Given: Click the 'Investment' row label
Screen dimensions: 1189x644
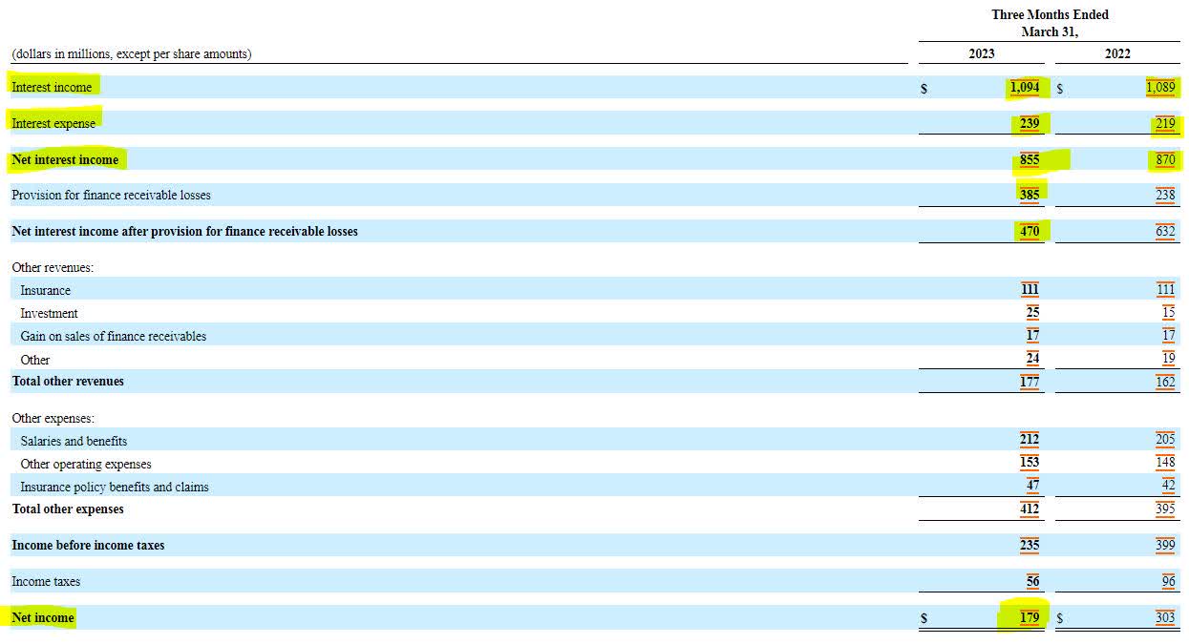Looking at the screenshot, I should point(50,313).
